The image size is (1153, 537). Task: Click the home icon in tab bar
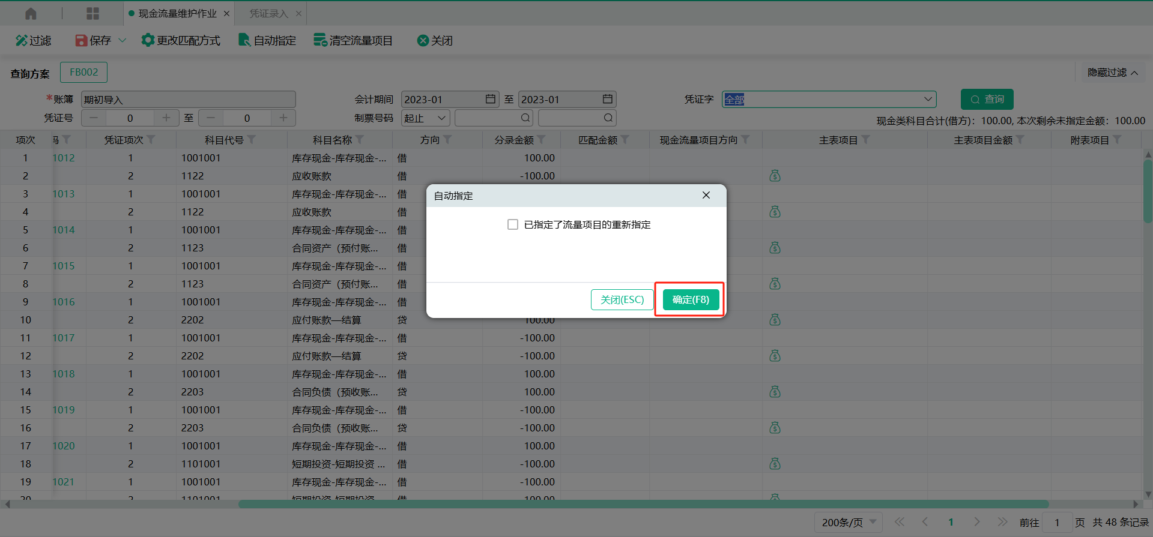pyautogui.click(x=31, y=13)
